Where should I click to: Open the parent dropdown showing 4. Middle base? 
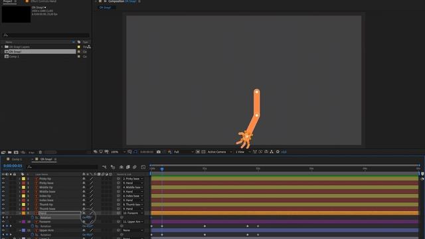tap(133, 187)
